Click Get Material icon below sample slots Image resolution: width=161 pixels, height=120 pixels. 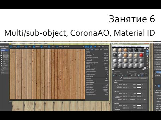coord(114,75)
